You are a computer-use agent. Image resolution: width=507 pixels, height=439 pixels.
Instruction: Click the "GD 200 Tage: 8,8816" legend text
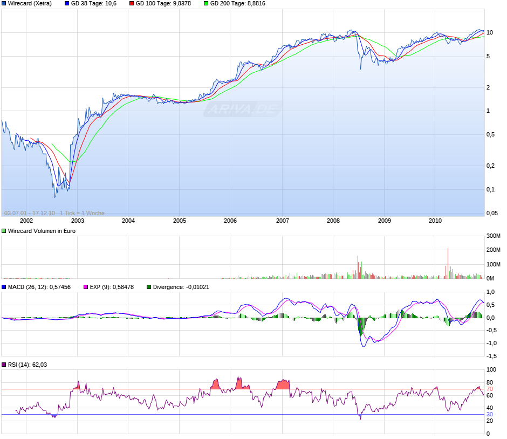[237, 3]
